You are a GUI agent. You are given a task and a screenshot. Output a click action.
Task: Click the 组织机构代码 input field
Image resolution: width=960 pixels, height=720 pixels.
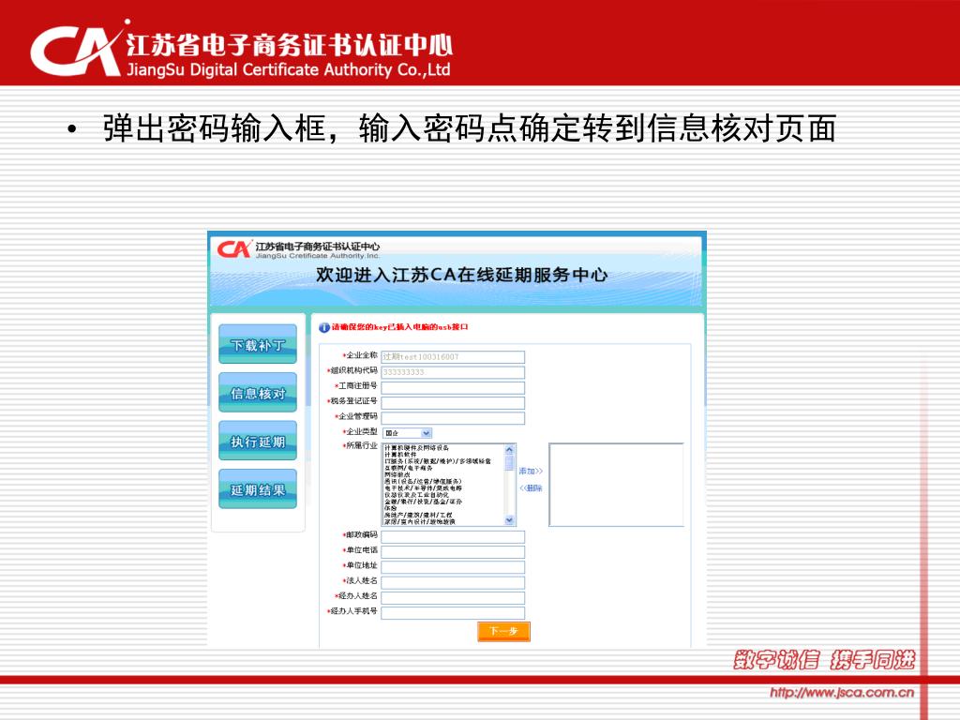(x=453, y=372)
